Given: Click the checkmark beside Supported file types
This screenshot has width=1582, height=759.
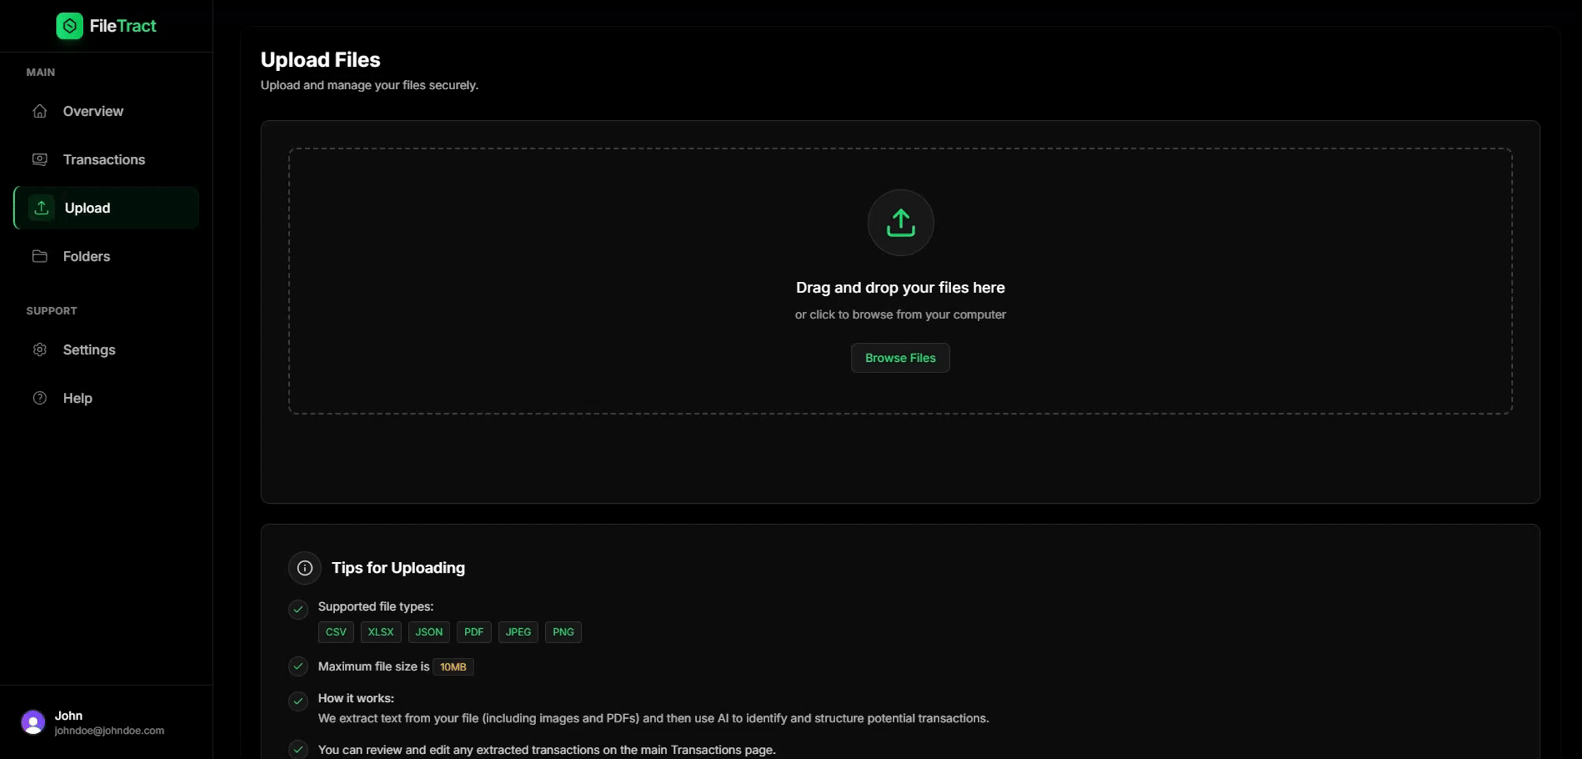Looking at the screenshot, I should [299, 609].
